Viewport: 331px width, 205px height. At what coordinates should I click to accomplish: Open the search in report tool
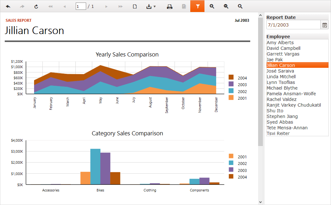pyautogui.click(x=240, y=6)
